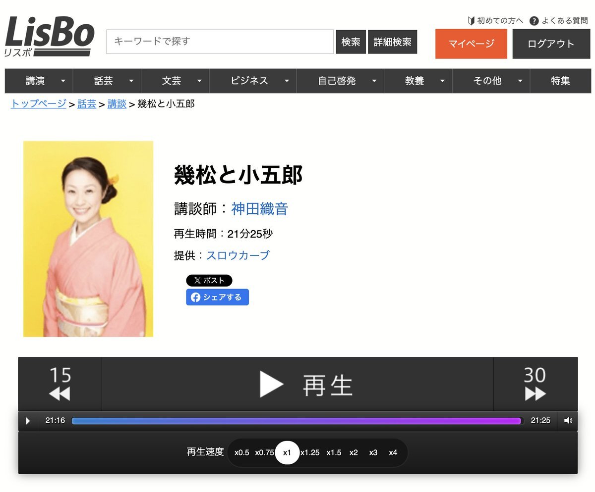The image size is (595, 492).
Task: Select x4 playback speed
Action: pos(393,452)
